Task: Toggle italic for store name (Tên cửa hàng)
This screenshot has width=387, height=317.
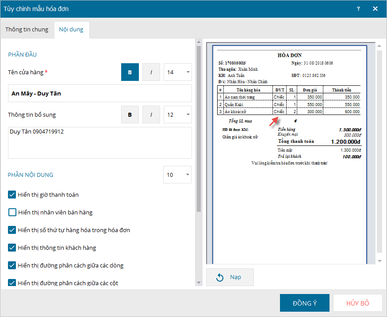Action: tap(151, 72)
